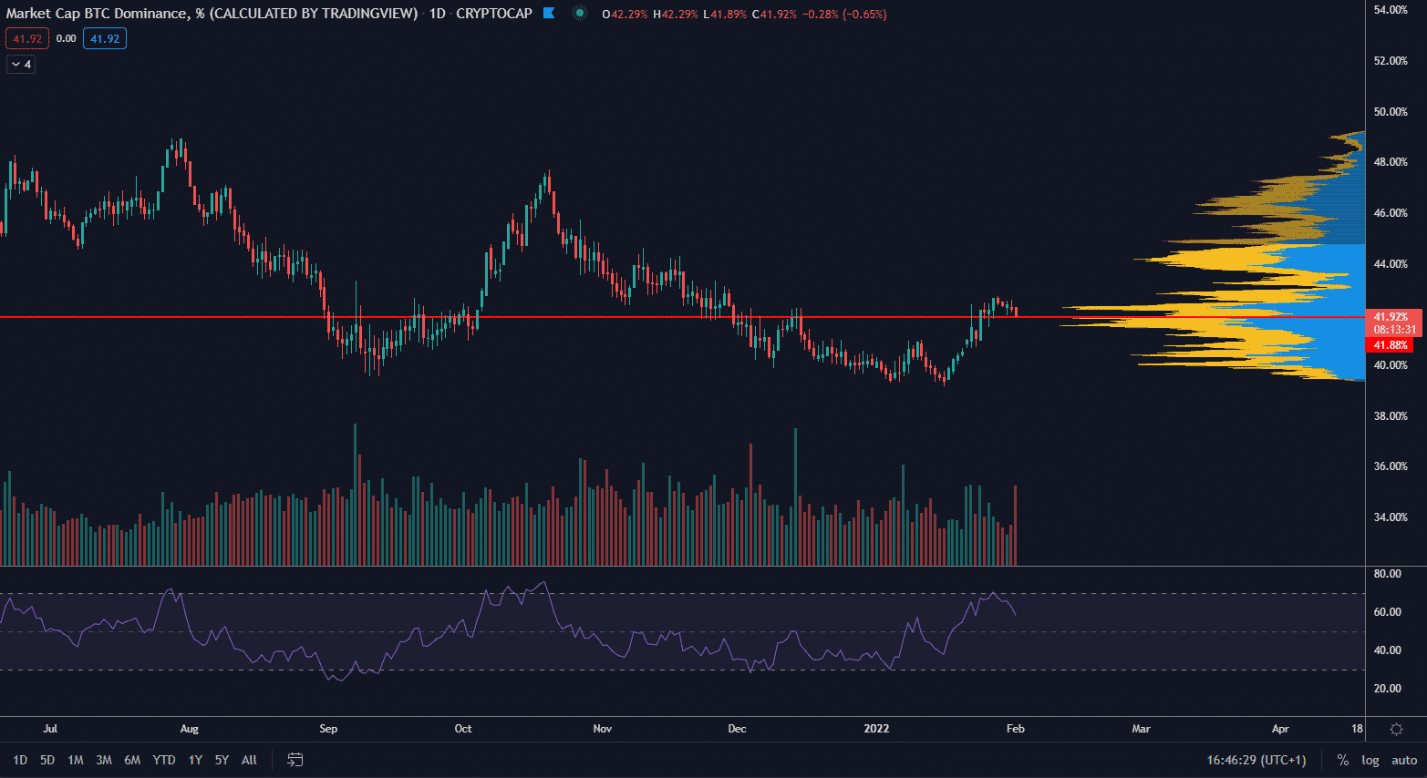
Task: Select the YTD time range
Action: coord(164,760)
